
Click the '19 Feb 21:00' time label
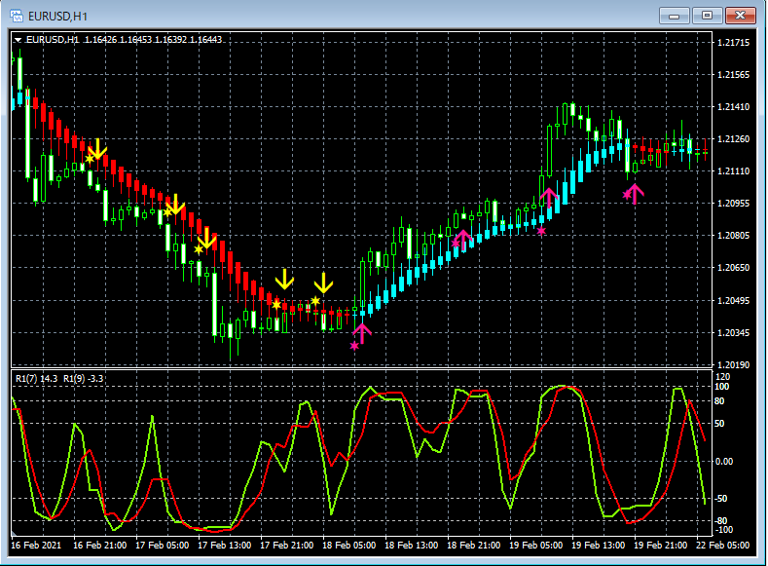[x=660, y=545]
